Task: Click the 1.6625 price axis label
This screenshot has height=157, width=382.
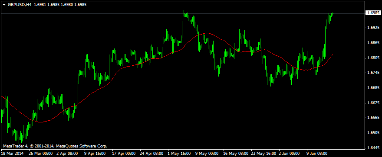Action: (373, 103)
